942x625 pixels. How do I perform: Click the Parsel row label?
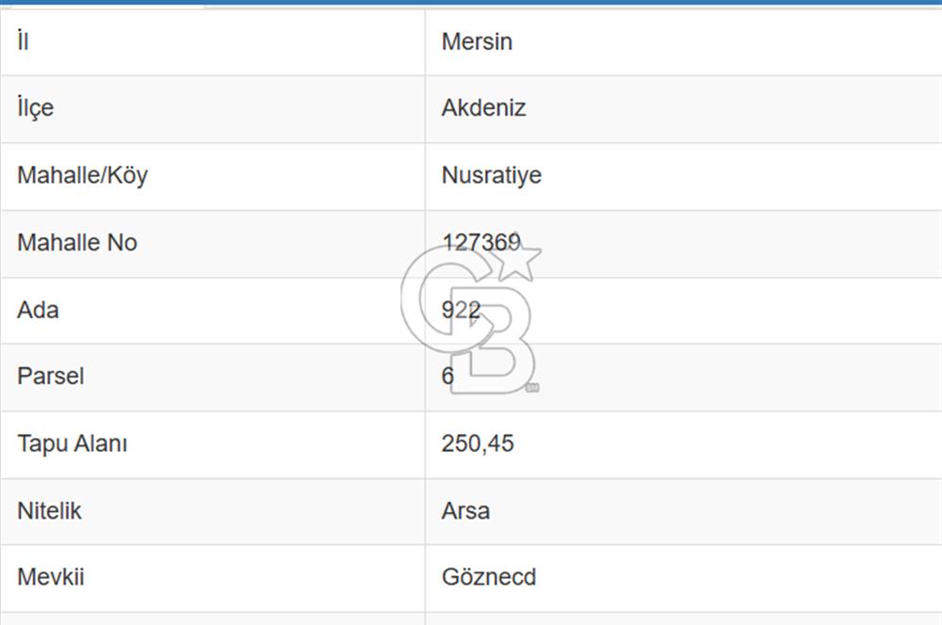(x=51, y=377)
